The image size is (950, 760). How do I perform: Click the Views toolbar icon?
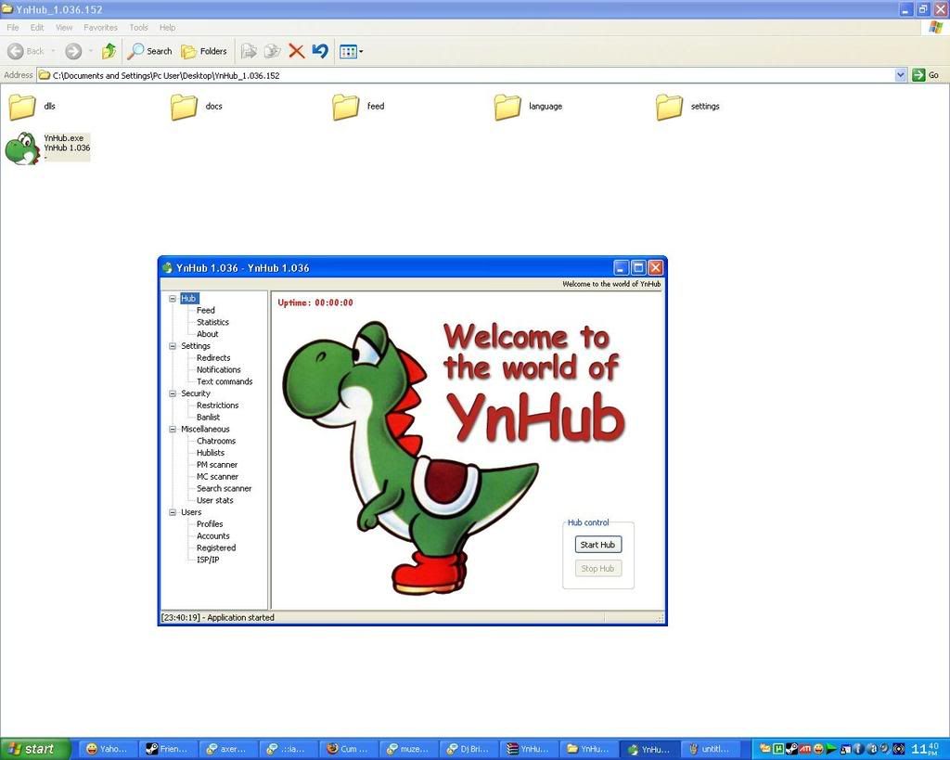(348, 52)
